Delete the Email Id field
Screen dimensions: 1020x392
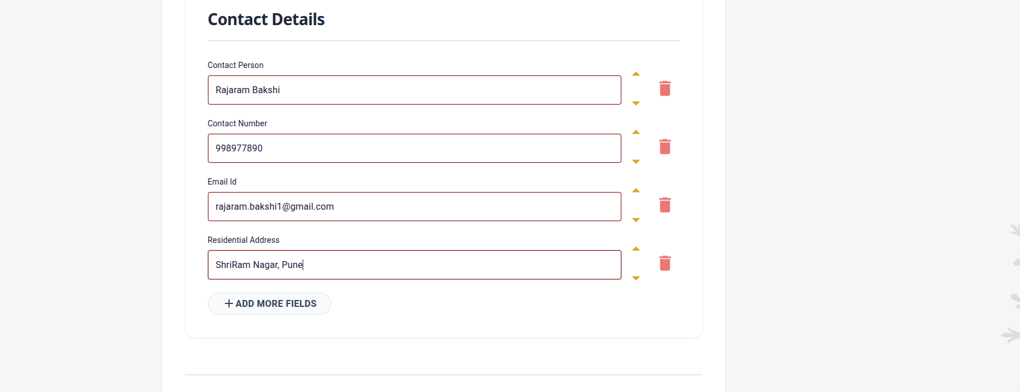coord(665,205)
